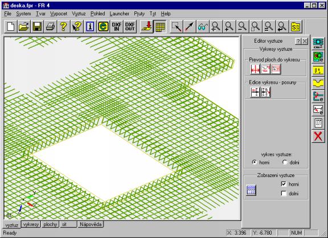Click the glasses view icon
328x238 pixels.
(203, 27)
